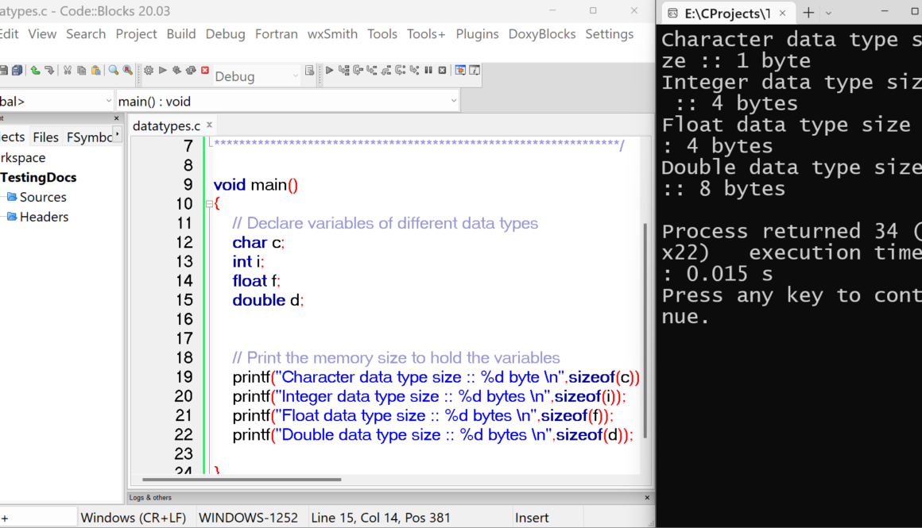Select the datatypes.c editor tab
Image resolution: width=922 pixels, height=528 pixels.
click(x=167, y=125)
